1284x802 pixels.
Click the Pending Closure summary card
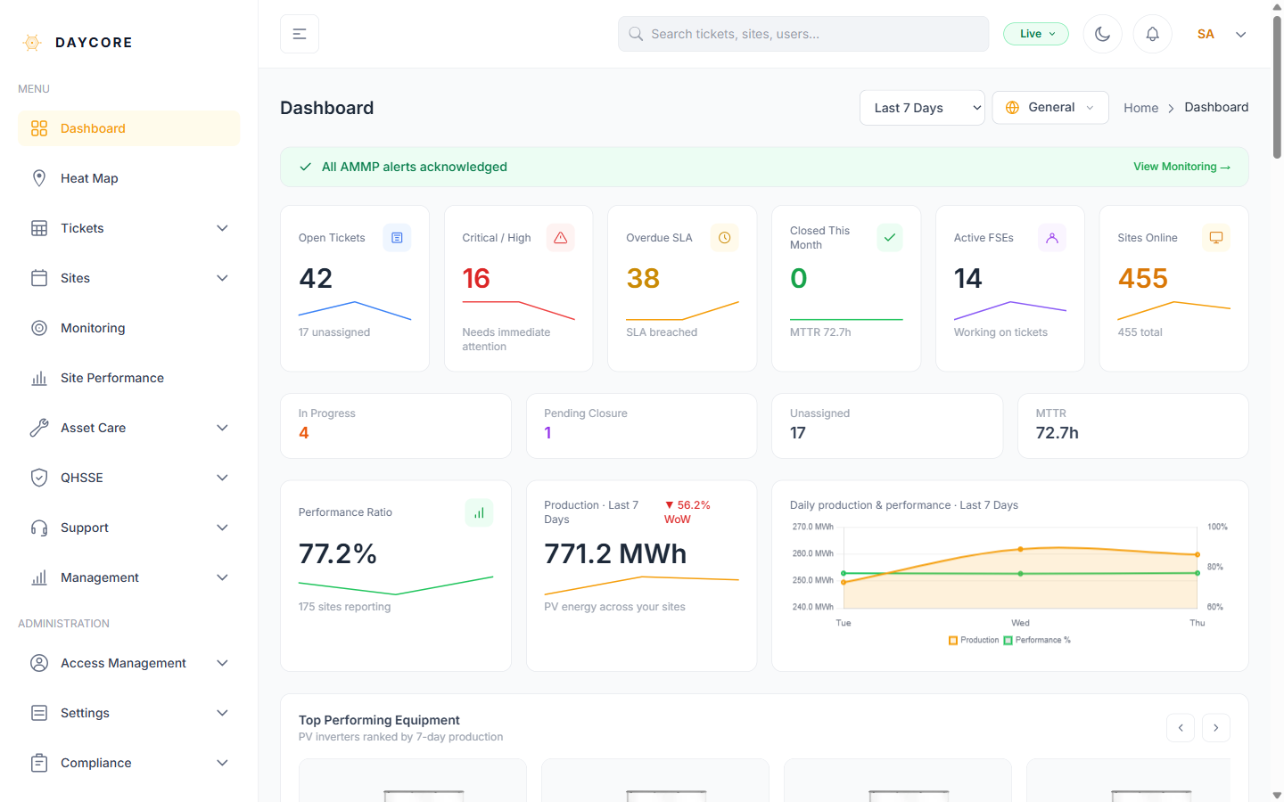click(x=641, y=426)
